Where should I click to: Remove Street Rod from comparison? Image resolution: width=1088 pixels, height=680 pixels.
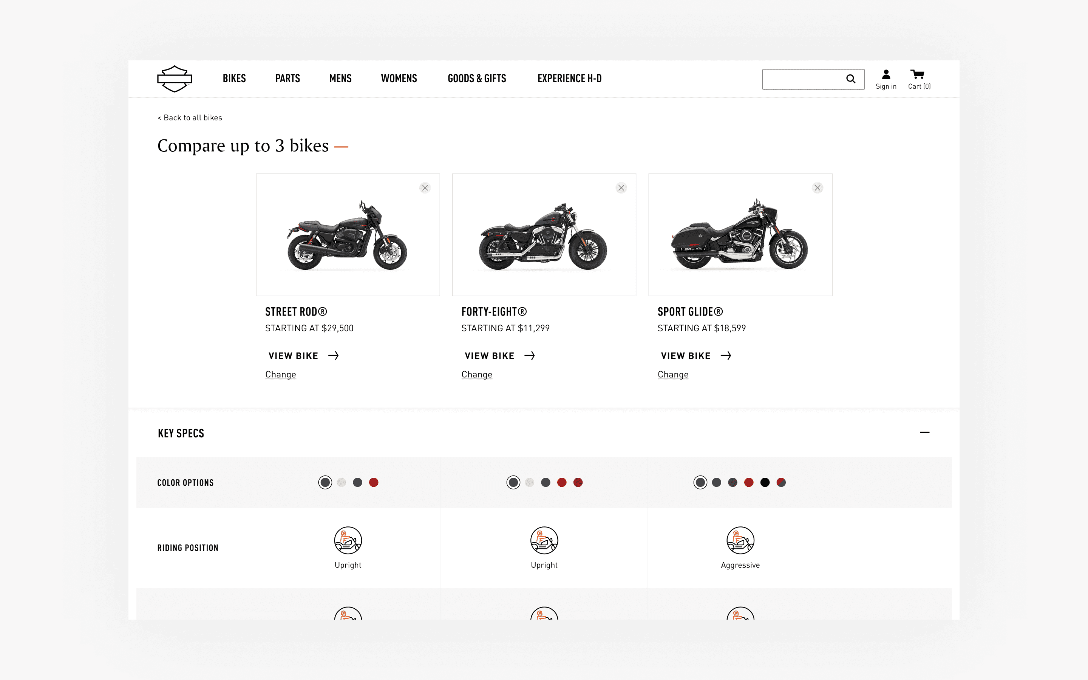(425, 188)
